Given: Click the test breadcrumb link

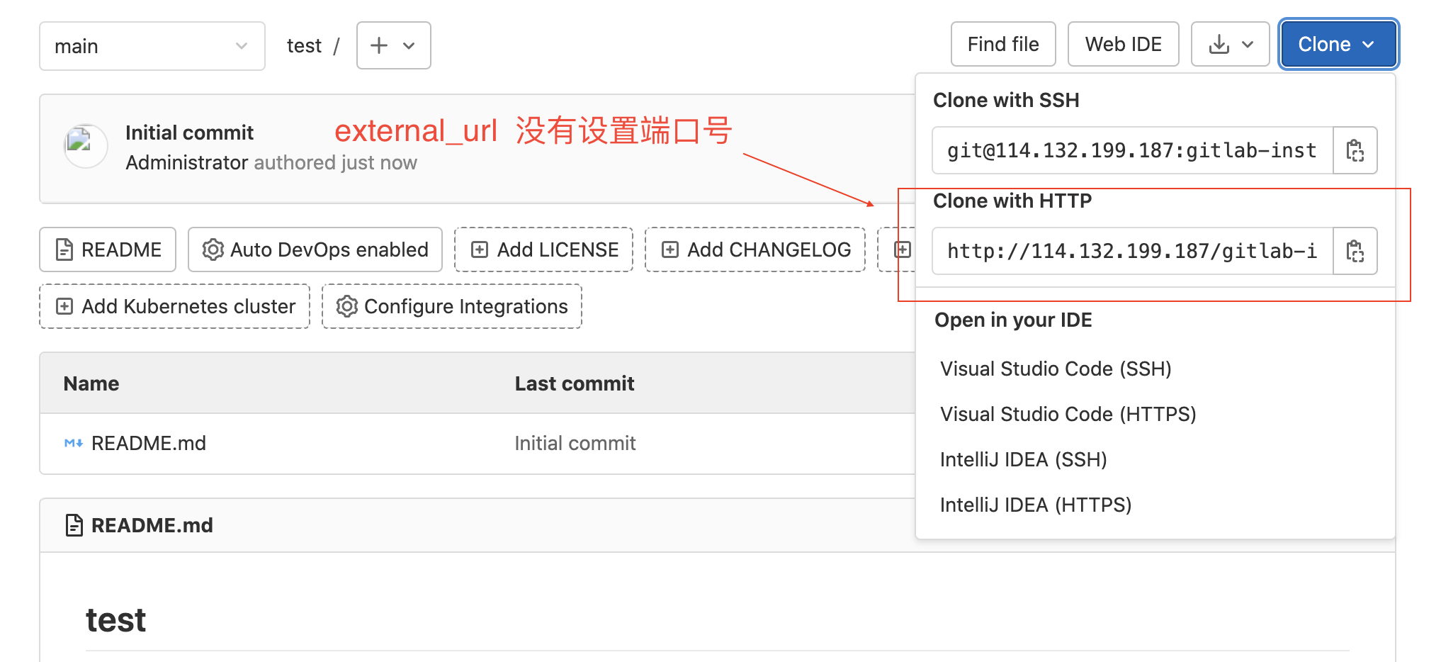Looking at the screenshot, I should (x=304, y=46).
